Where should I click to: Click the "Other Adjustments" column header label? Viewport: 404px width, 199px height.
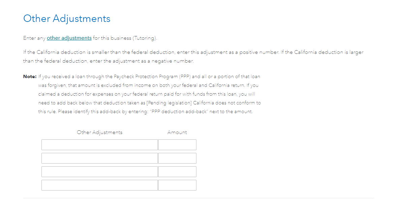[x=99, y=132]
